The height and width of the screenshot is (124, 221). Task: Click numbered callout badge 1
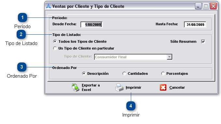[x=22, y=17]
